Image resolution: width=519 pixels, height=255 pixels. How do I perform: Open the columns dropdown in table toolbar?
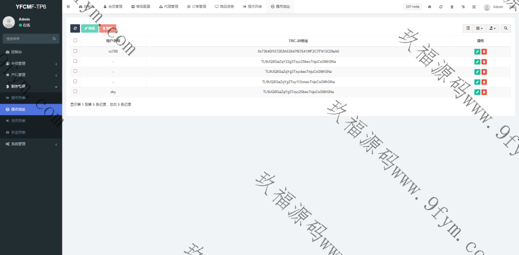[x=479, y=29]
